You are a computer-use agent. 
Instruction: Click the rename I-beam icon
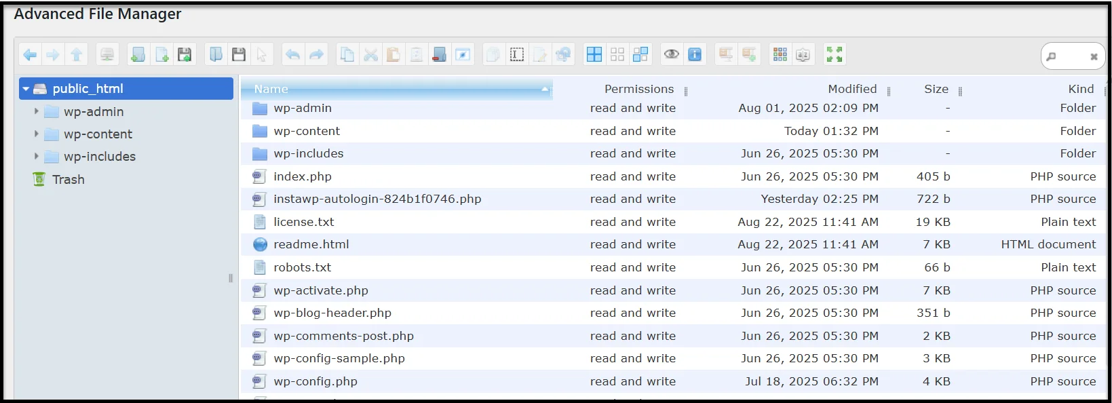[517, 55]
